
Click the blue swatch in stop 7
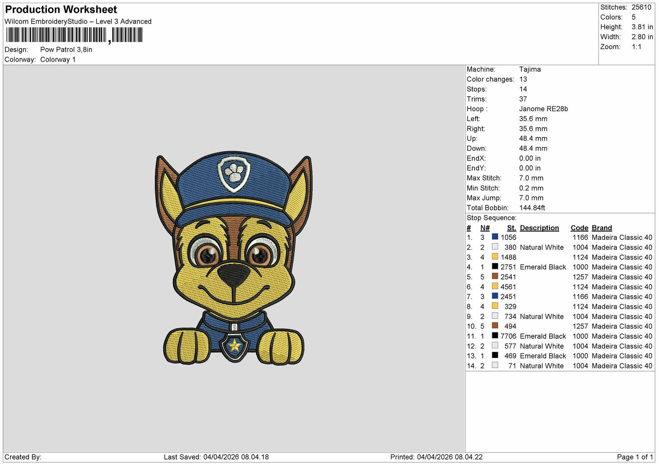pos(495,296)
